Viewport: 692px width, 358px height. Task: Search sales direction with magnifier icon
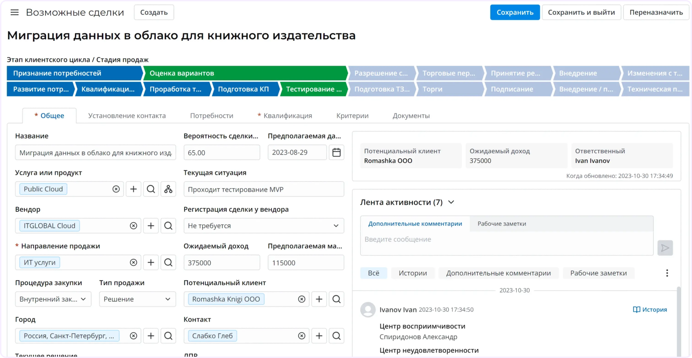coord(168,262)
